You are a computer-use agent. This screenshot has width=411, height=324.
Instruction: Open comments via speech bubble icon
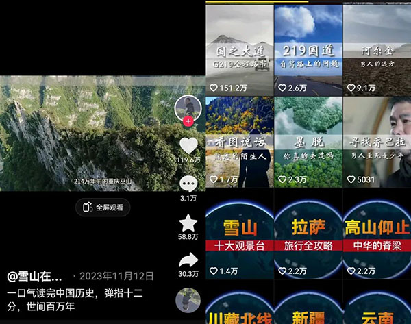click(x=188, y=184)
